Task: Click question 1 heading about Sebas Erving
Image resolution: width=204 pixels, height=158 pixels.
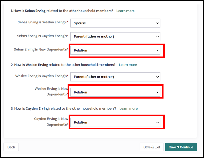Action: click(62, 11)
